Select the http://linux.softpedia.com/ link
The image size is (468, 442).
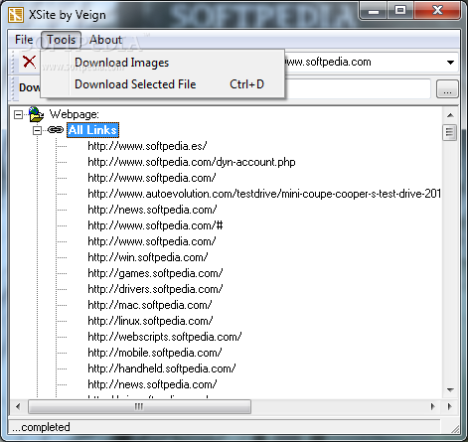[x=150, y=321]
